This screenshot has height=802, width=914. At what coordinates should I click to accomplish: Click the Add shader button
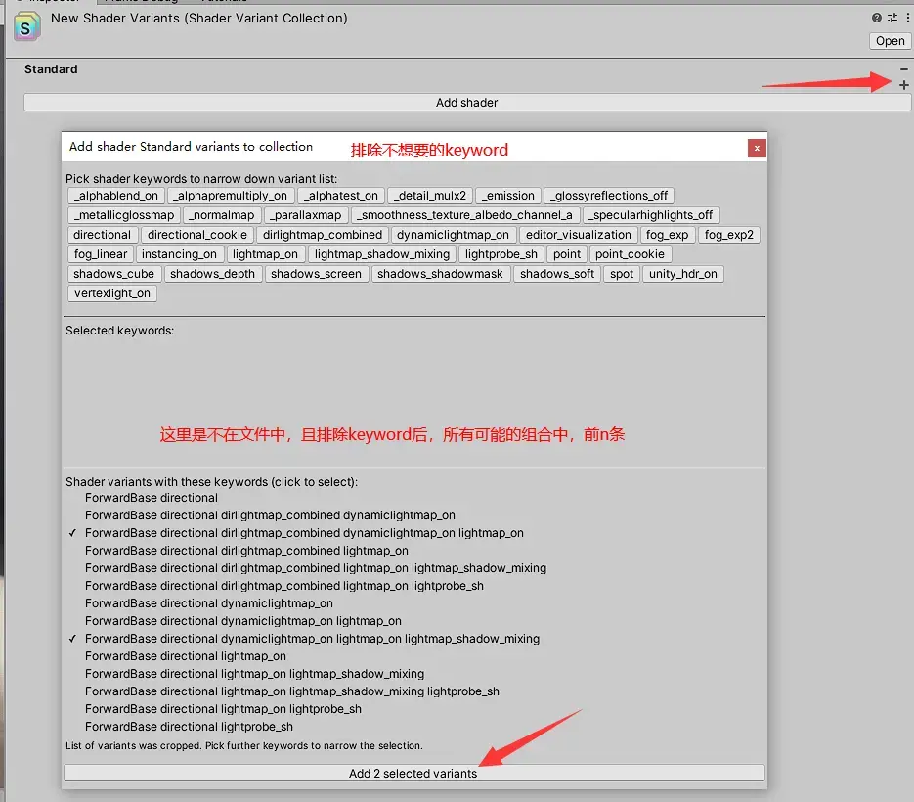(466, 102)
